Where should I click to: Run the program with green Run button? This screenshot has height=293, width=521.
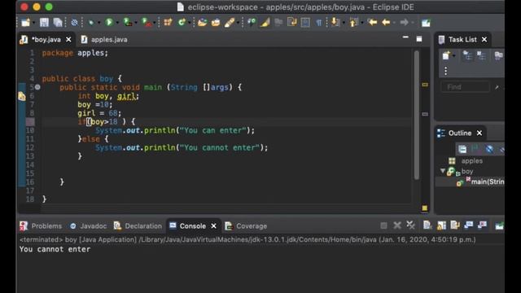coord(108,23)
